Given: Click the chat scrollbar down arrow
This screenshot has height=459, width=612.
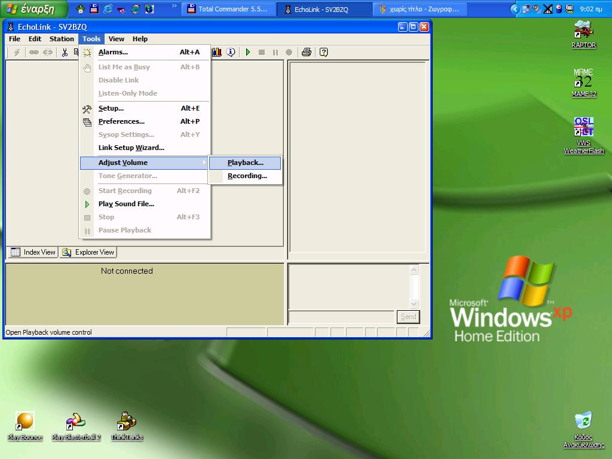Looking at the screenshot, I should pos(414,304).
